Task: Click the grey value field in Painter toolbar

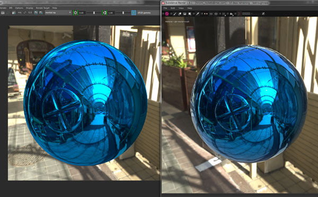Action: coord(246,14)
